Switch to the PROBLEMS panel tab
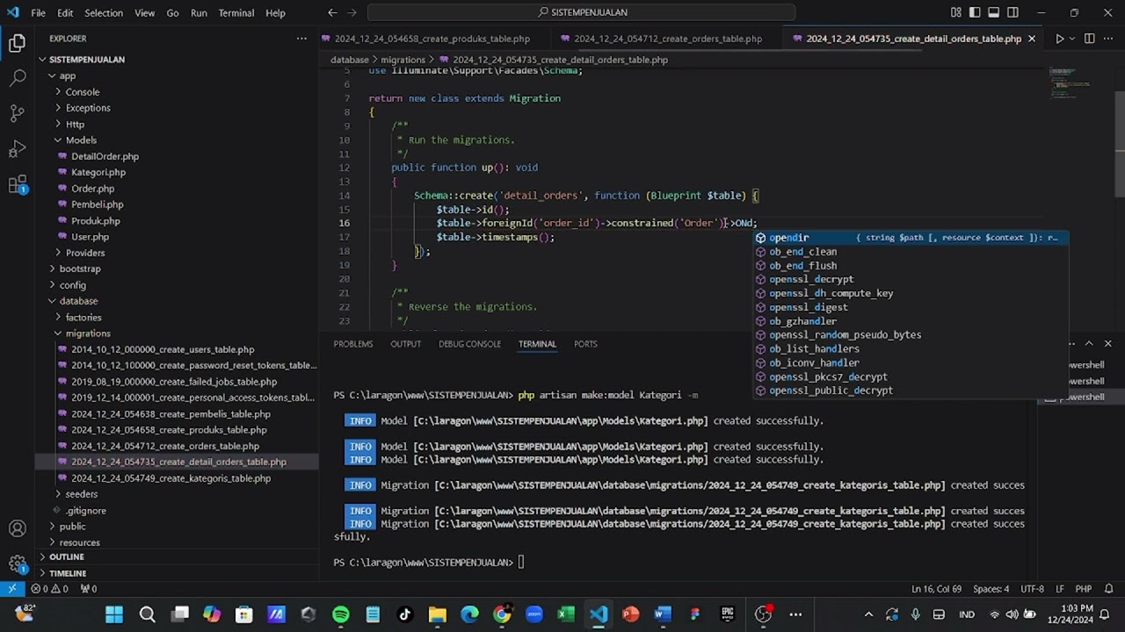 [x=353, y=344]
